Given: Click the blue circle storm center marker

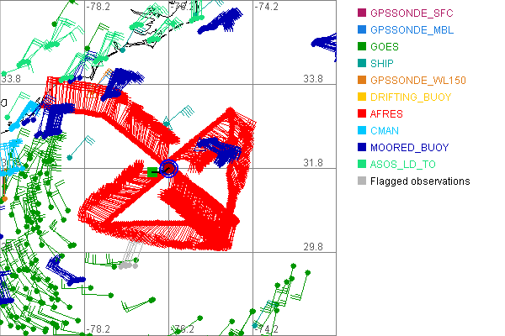Looking at the screenshot, I should tap(168, 169).
